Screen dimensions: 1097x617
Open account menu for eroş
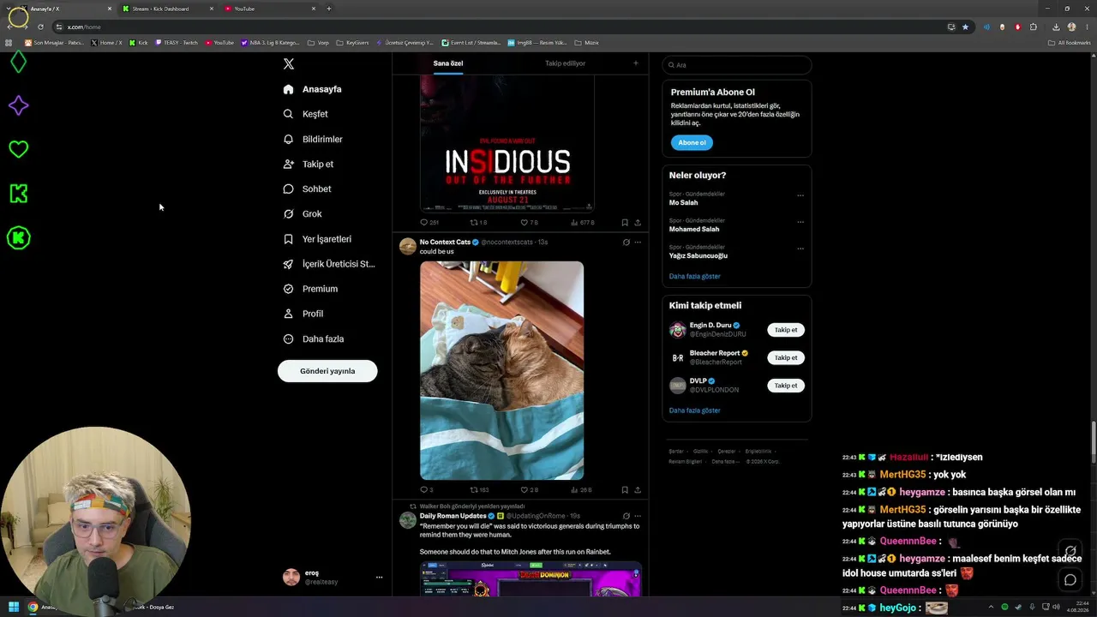(x=333, y=577)
